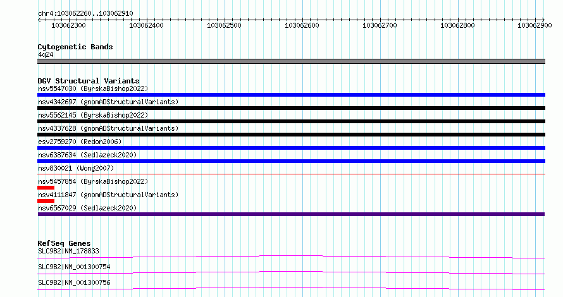Open gene SLC9B2|NM_178833 label
563x297 pixels.
pyautogui.click(x=68, y=251)
